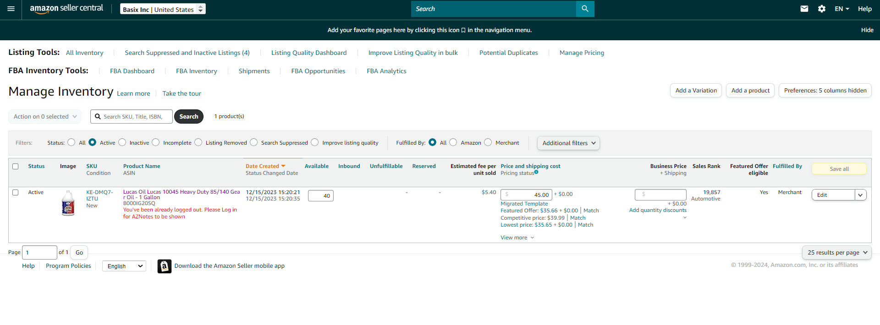The height and width of the screenshot is (325, 880).
Task: Open the Edit button dropdown arrow
Action: pyautogui.click(x=860, y=195)
